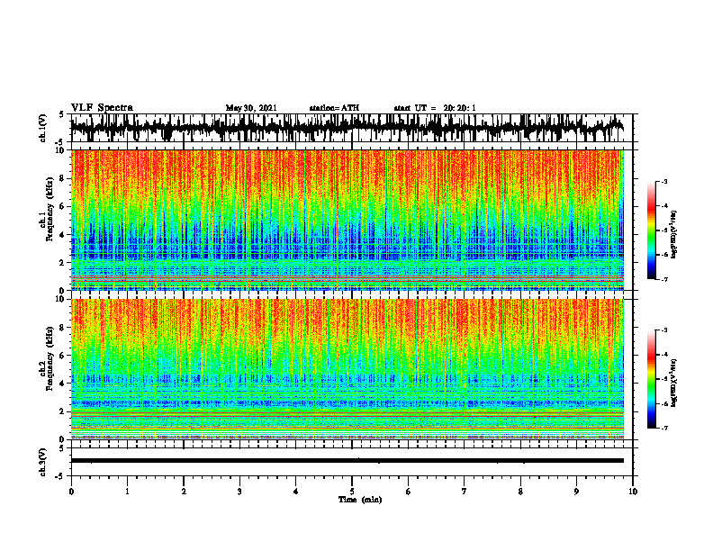713x551 pixels.
Task: Select the "May 30, 2021" date text
Action: coord(251,108)
